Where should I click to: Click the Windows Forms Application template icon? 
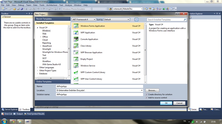point(76,26)
